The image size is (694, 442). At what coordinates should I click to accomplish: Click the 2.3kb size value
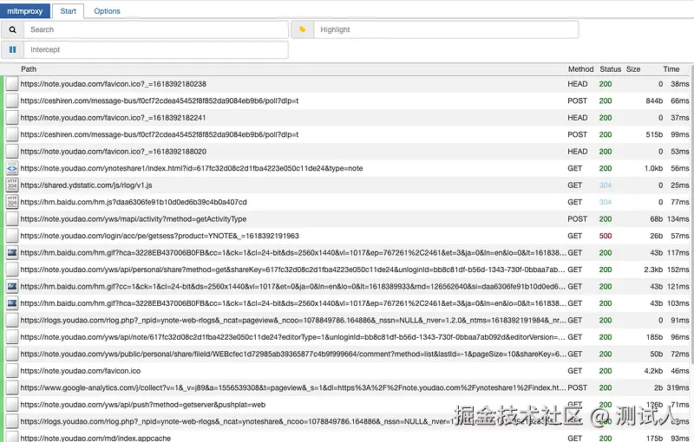pos(653,270)
